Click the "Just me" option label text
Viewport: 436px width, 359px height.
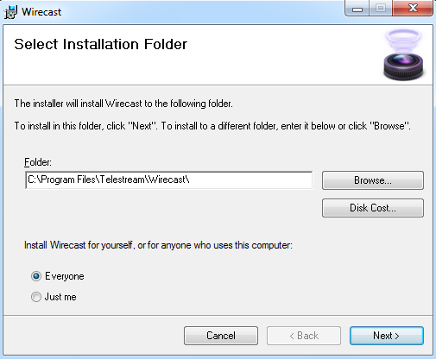coord(60,297)
